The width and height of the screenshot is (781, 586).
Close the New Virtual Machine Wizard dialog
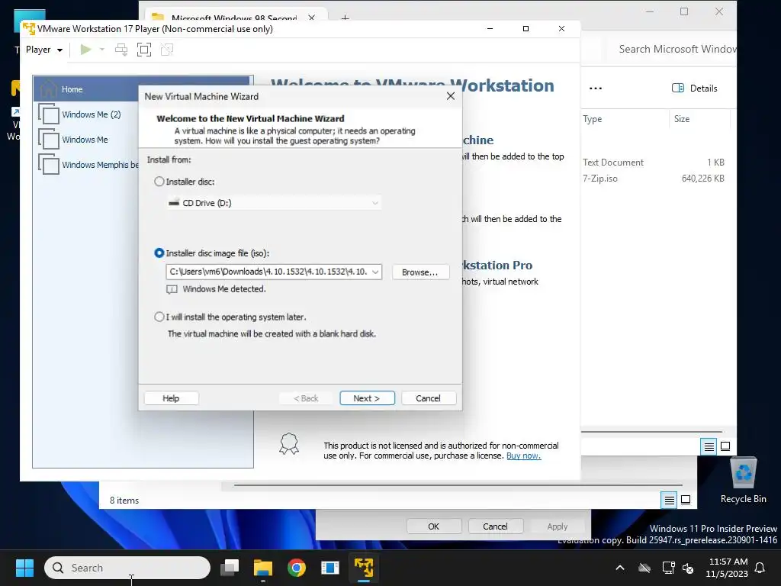point(451,96)
